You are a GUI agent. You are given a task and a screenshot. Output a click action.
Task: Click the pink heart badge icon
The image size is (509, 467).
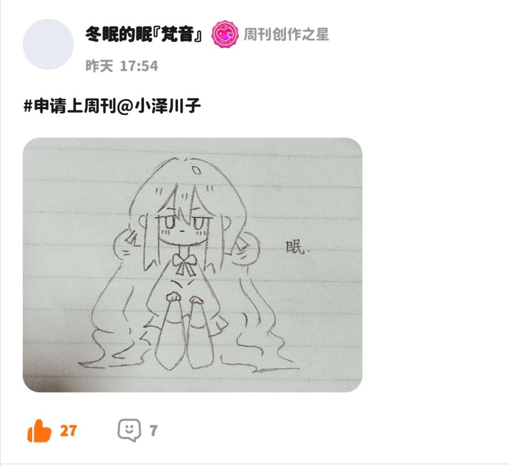coord(225,34)
